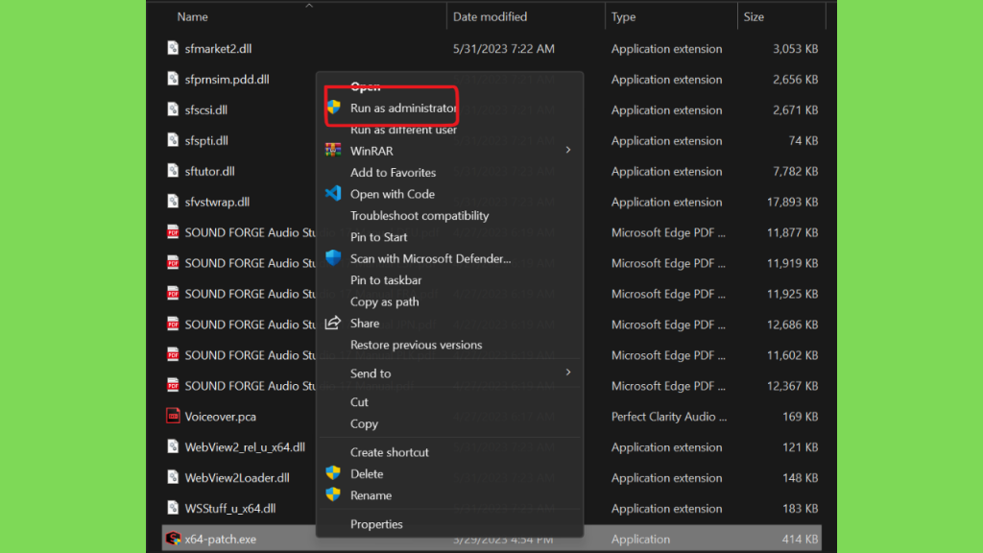Click the "74 KB" size value
This screenshot has height=553, width=983.
click(803, 140)
